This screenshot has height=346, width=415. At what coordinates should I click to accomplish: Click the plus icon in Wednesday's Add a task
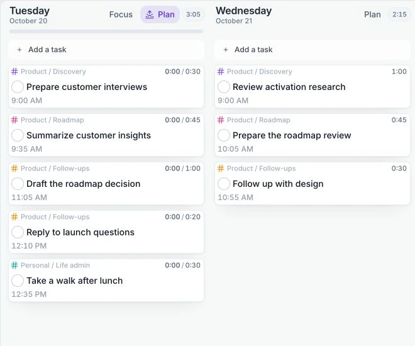click(226, 50)
